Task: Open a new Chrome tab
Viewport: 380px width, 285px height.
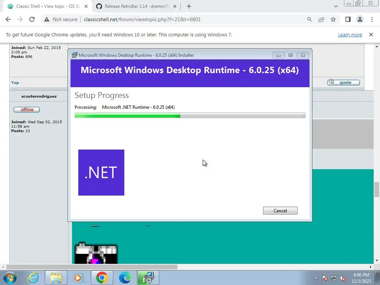Action: pos(189,7)
